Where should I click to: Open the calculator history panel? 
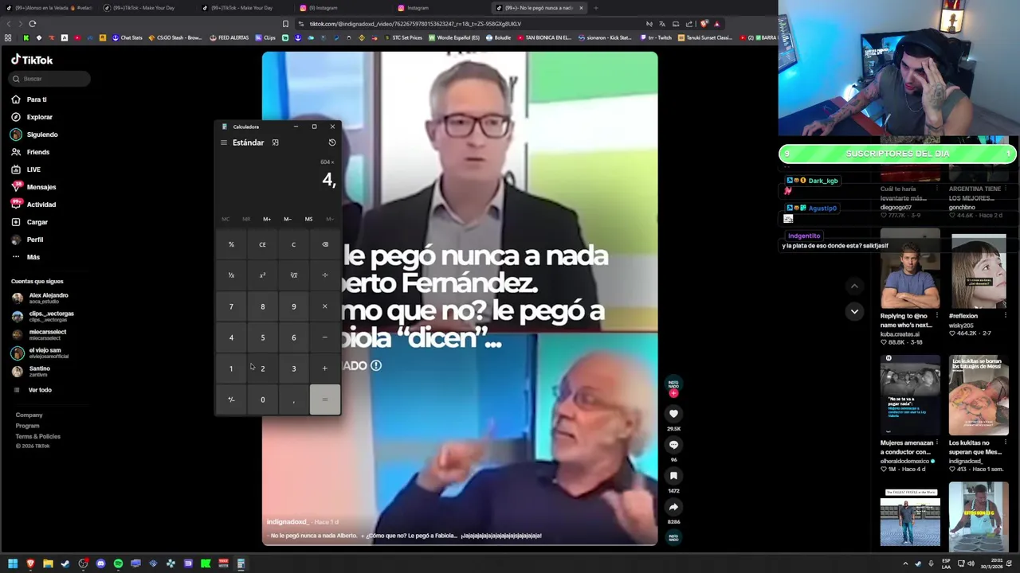coord(332,142)
